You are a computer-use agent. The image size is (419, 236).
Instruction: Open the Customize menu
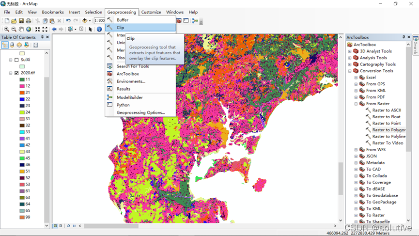coord(151,12)
